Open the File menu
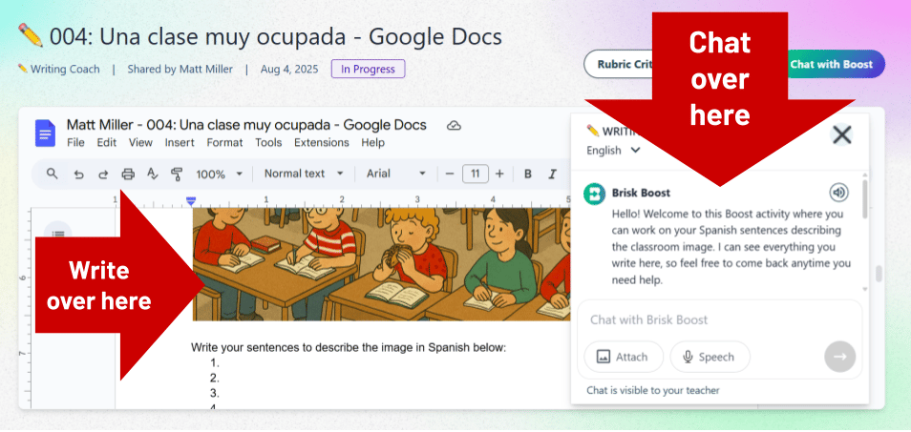 click(x=75, y=143)
